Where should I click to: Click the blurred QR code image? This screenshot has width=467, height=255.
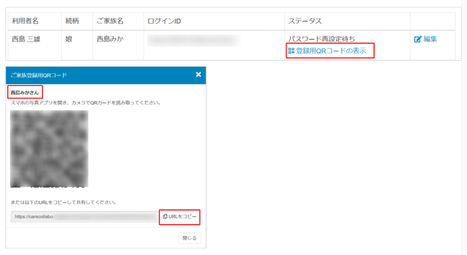click(x=49, y=149)
